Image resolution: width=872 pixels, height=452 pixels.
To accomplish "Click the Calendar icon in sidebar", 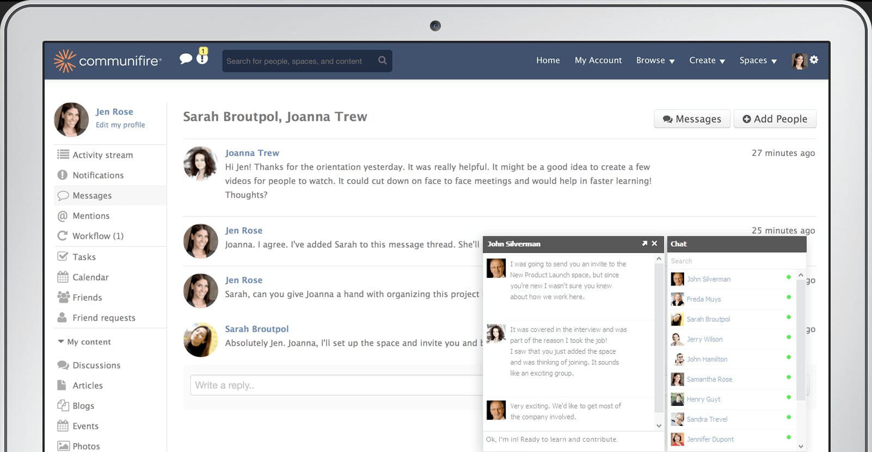I will point(63,277).
